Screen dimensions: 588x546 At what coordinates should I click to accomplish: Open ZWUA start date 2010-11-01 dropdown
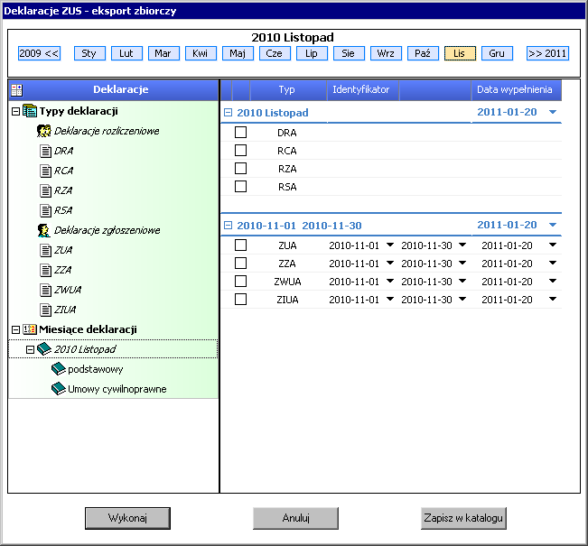pos(390,281)
